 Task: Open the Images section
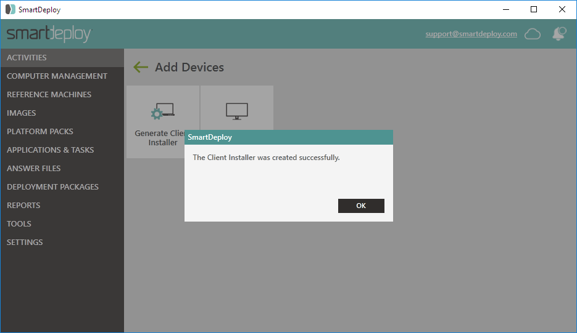click(62, 113)
